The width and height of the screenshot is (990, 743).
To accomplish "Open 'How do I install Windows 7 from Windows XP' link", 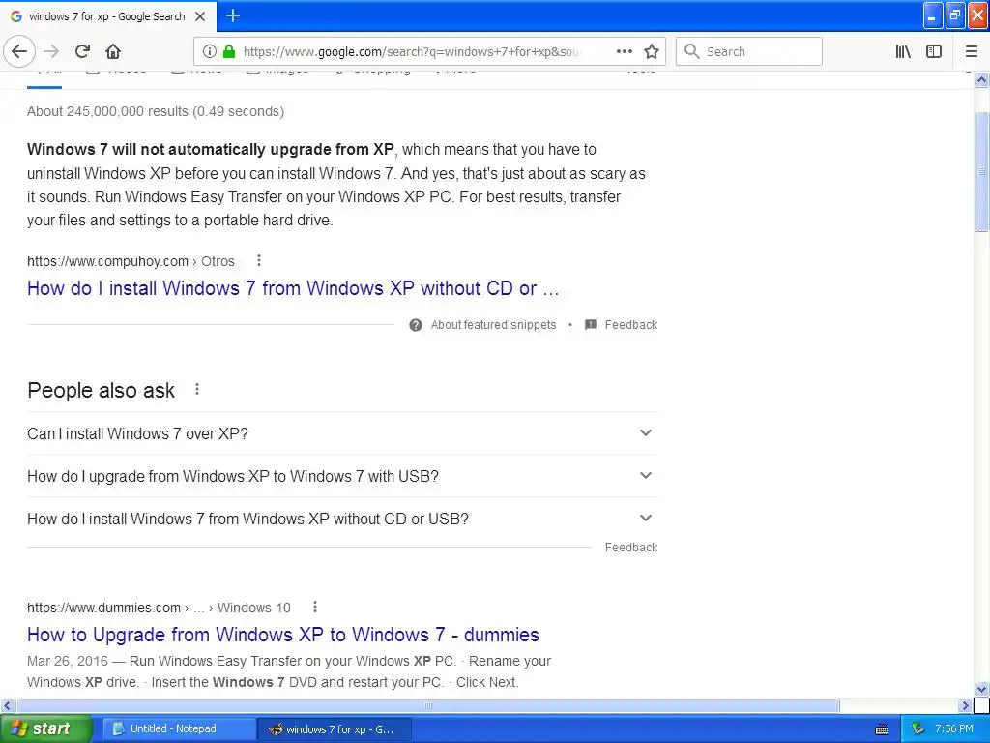I will click(293, 288).
